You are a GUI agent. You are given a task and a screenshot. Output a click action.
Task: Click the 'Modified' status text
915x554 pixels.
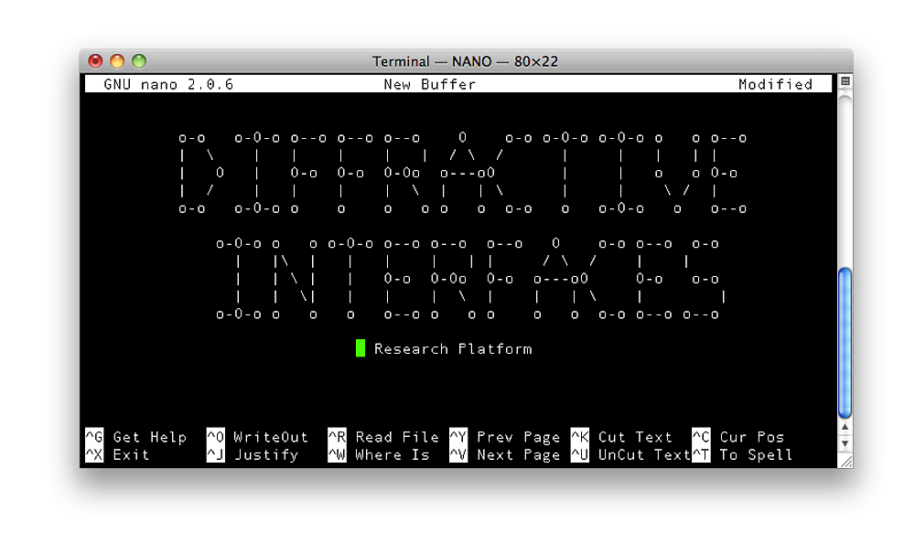pos(776,84)
